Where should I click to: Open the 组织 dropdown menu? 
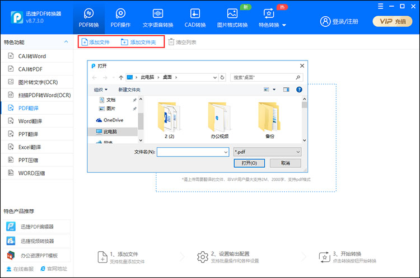(100, 89)
